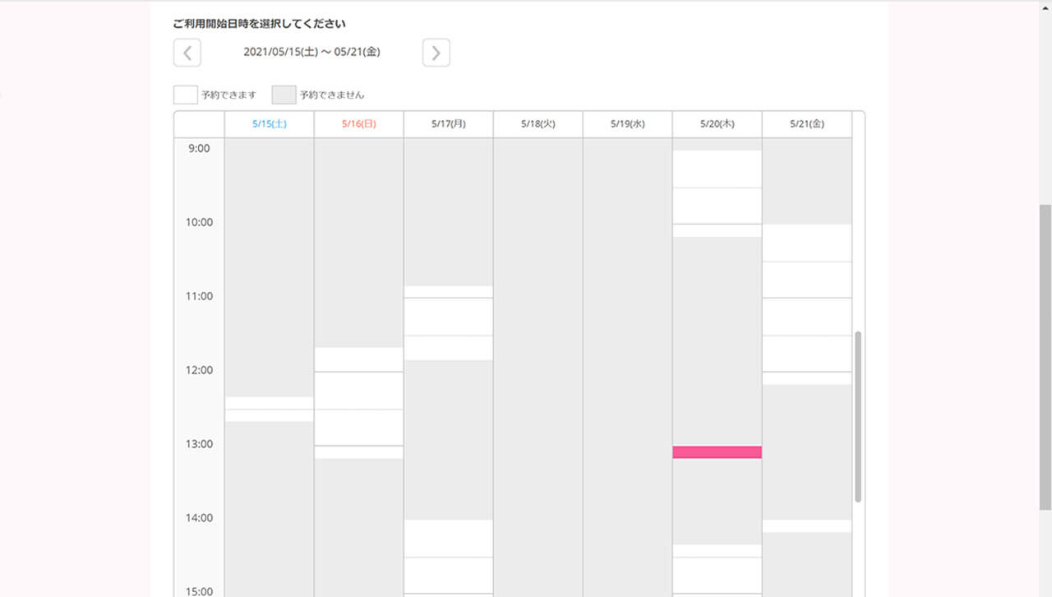Select the 11:10 available slot on 5/17(月)

448,317
